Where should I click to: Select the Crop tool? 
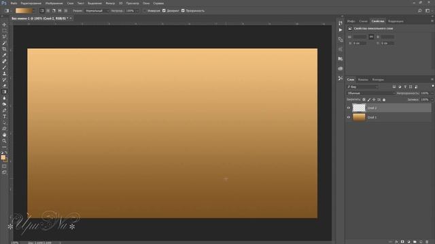(x=4, y=49)
